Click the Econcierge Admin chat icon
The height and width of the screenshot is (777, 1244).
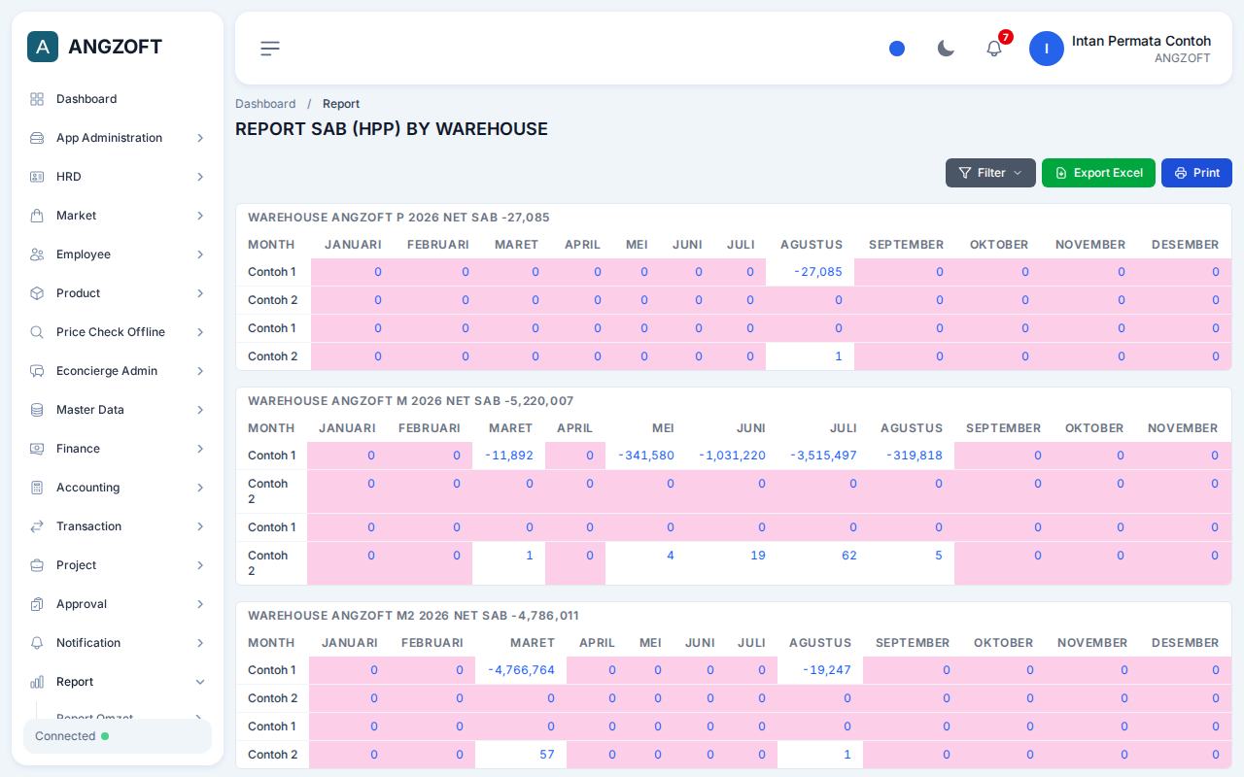[x=37, y=371]
